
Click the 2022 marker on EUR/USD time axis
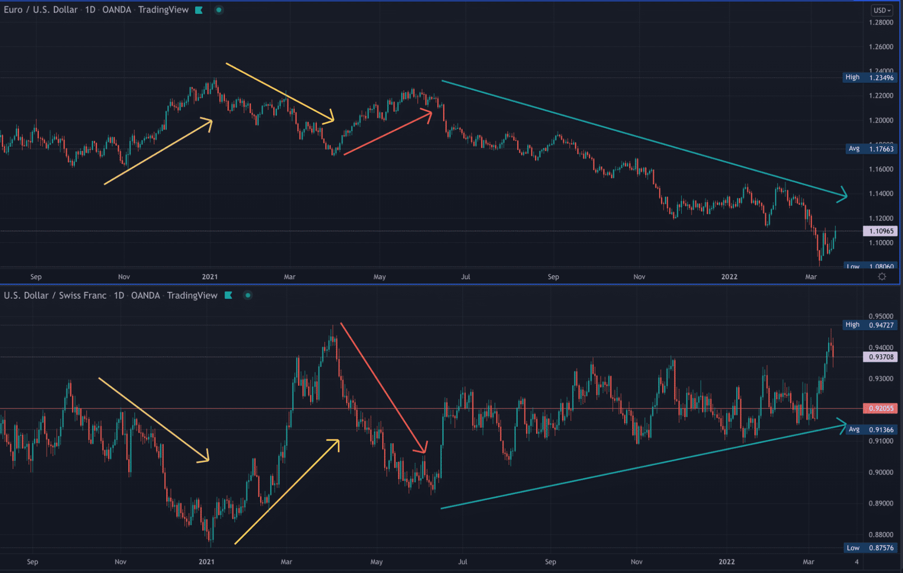[729, 277]
